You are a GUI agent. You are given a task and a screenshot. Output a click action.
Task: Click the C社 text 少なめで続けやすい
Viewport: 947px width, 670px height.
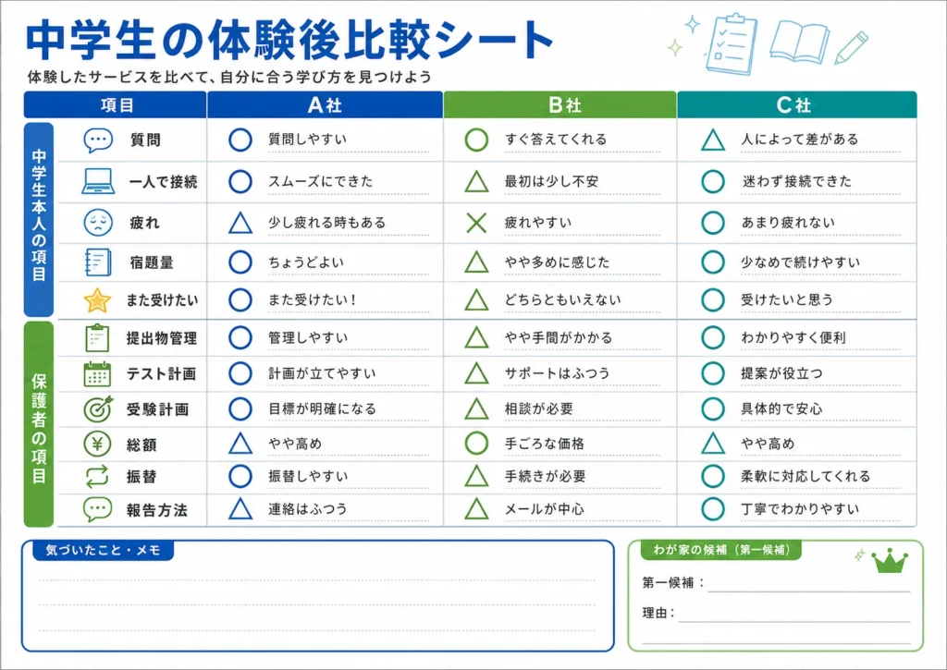click(800, 262)
